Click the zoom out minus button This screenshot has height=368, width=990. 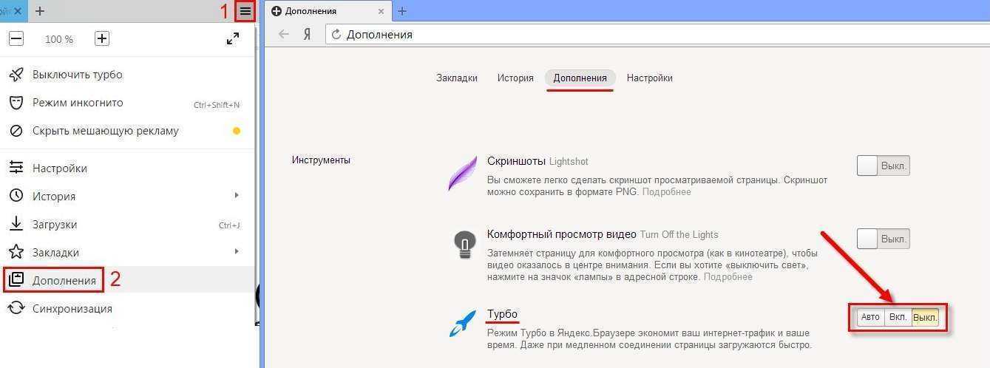[16, 39]
